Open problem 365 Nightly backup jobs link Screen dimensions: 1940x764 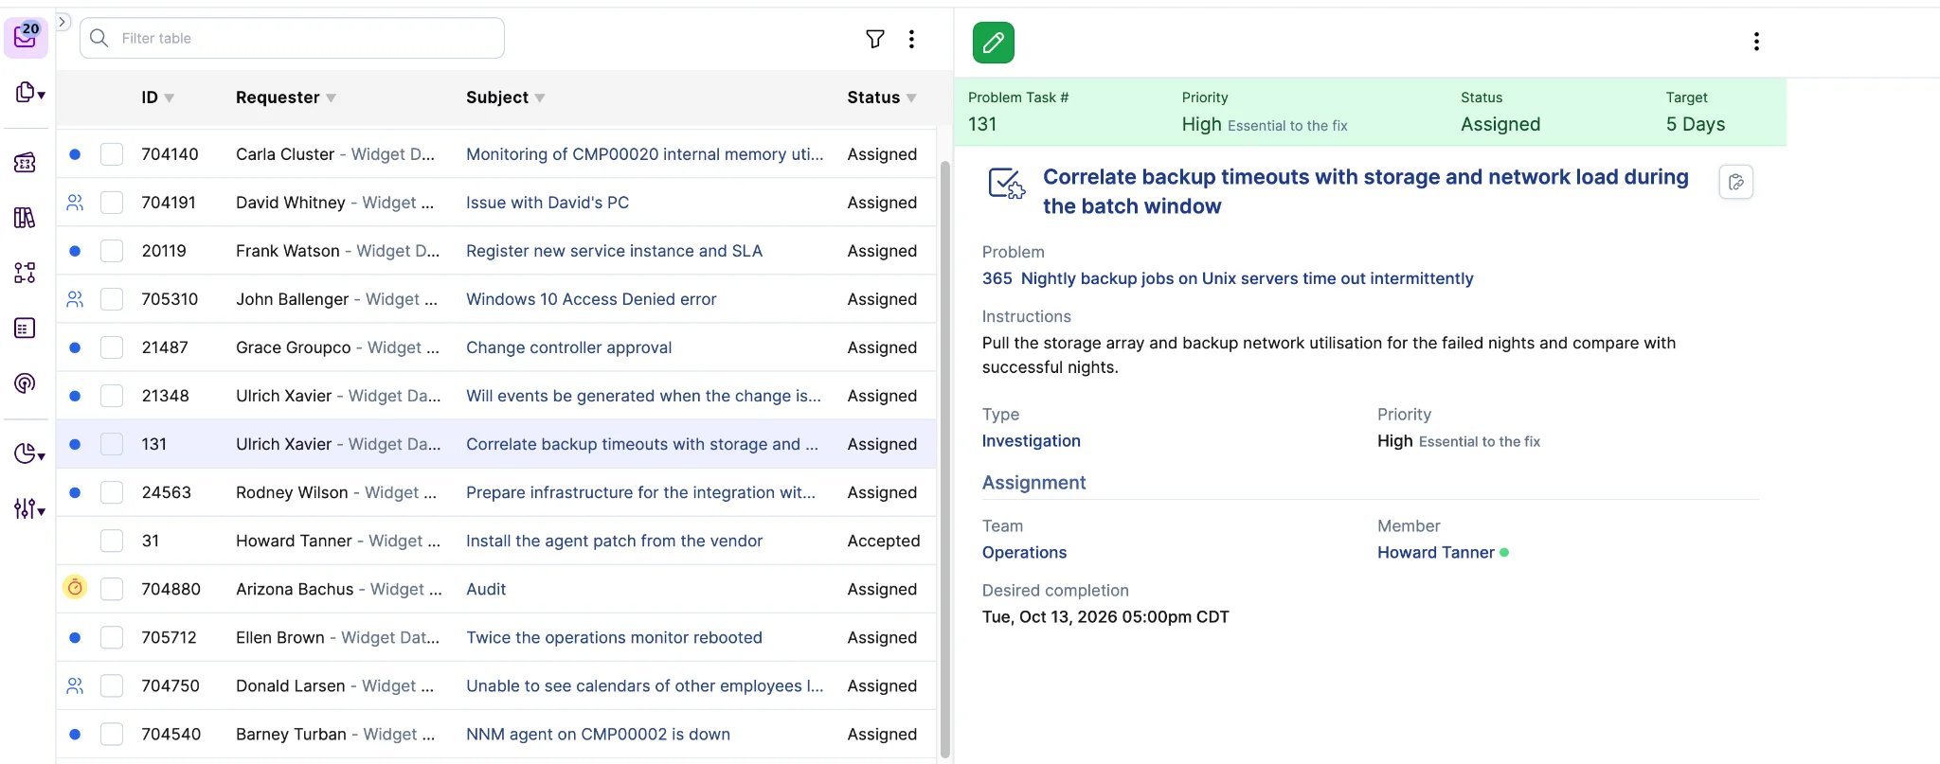click(1228, 278)
